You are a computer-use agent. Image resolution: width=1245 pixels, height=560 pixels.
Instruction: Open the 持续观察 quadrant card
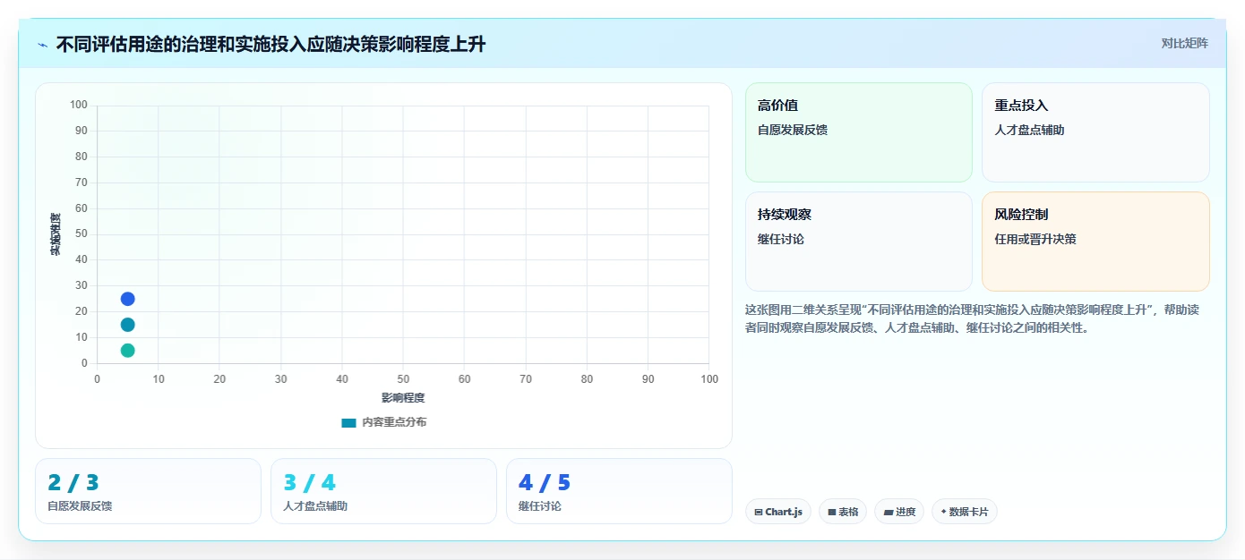click(x=858, y=242)
